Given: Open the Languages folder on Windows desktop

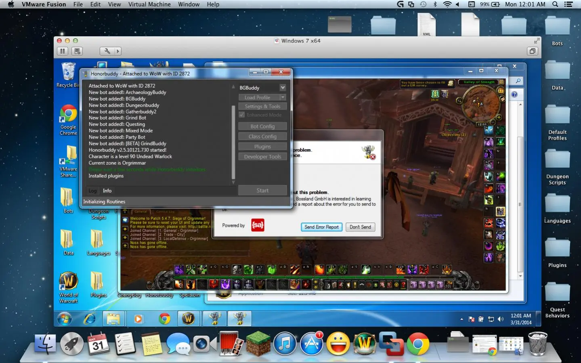Looking at the screenshot, I should coord(98,242).
